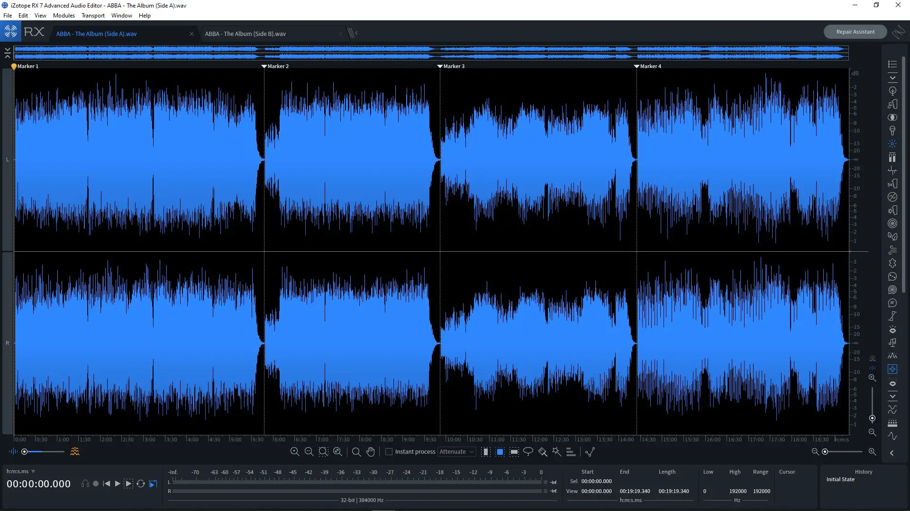Open the De-rustle leaves module
Screen dimensions: 910x511
[x=892, y=237]
